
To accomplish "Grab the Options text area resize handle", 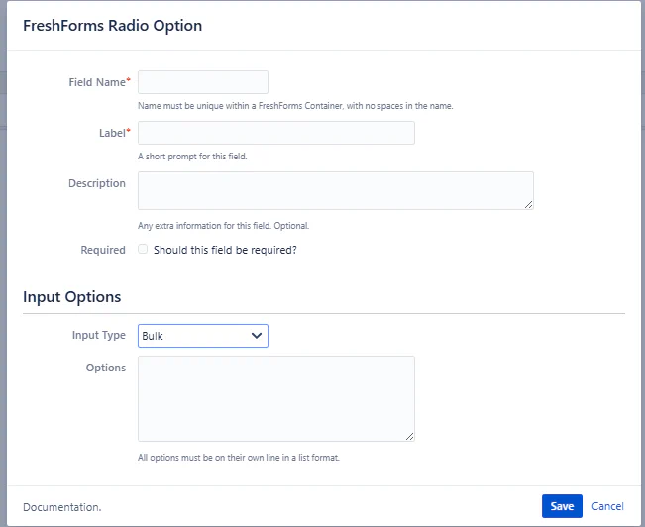I will pos(409,435).
